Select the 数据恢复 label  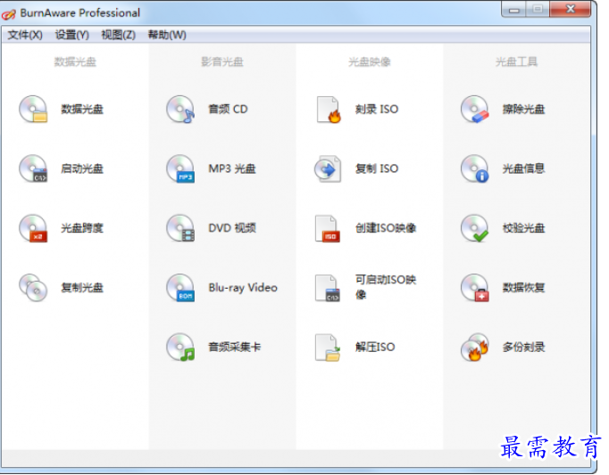(523, 288)
